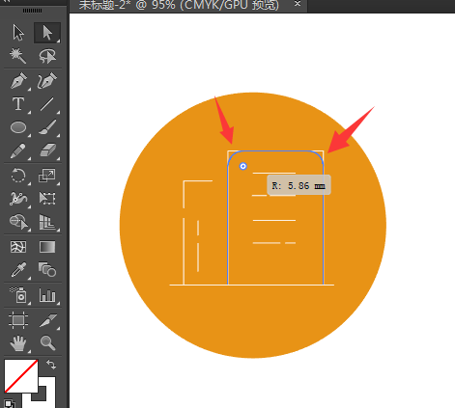The height and width of the screenshot is (408, 455).
Task: Select the Symbol Sprayer tool
Action: click(18, 295)
